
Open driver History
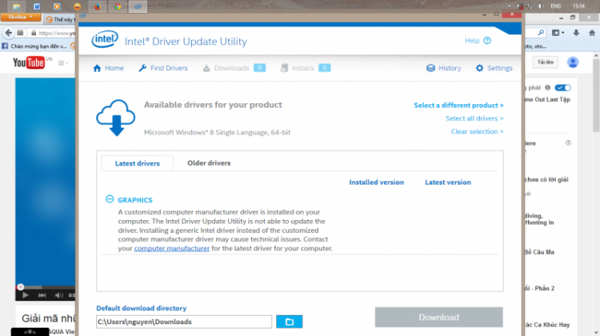444,68
